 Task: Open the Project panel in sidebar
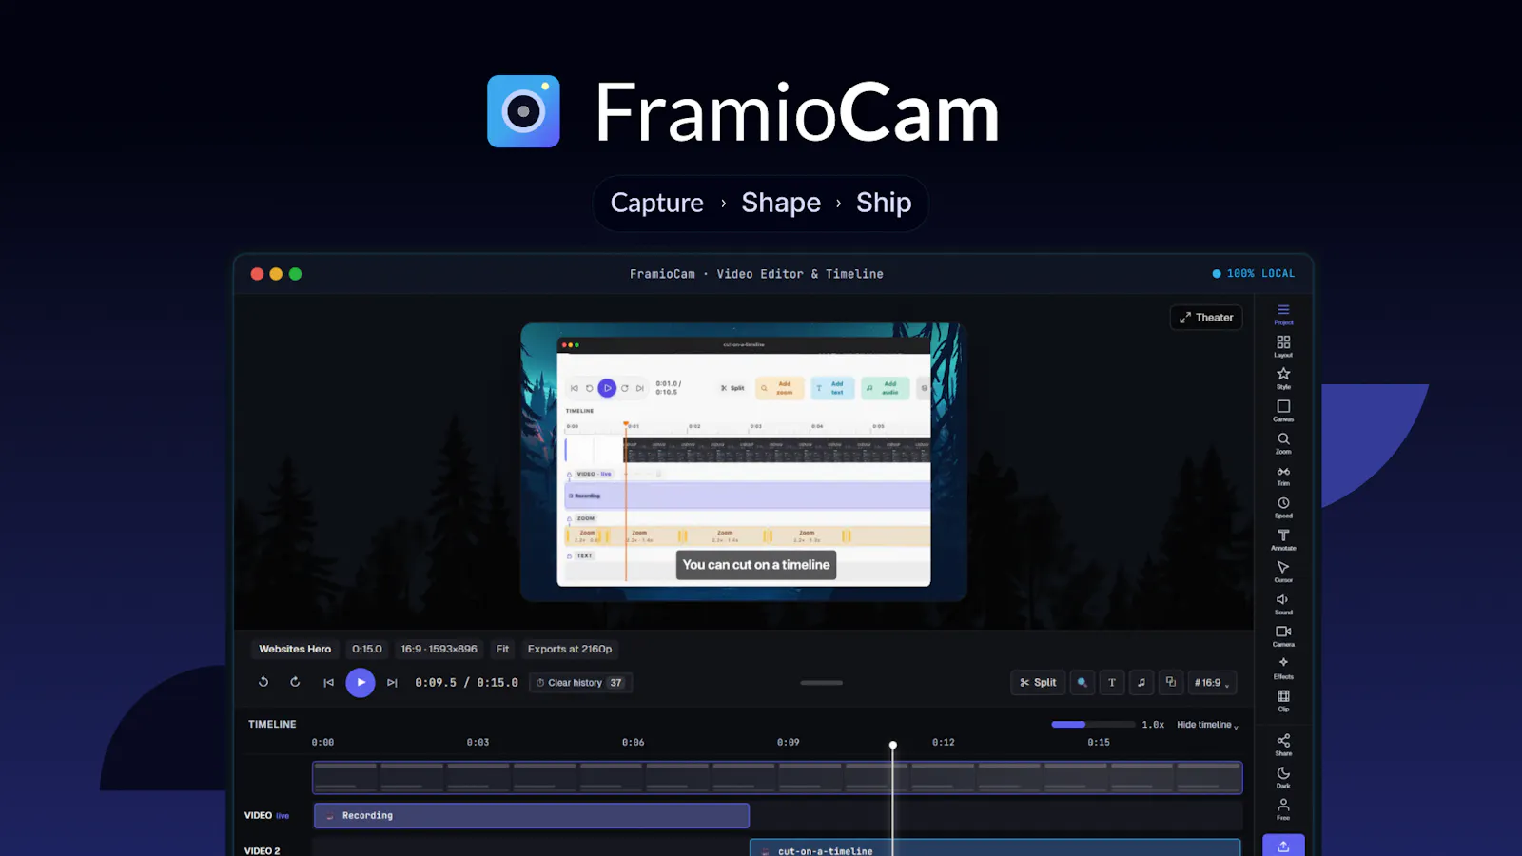1283,314
